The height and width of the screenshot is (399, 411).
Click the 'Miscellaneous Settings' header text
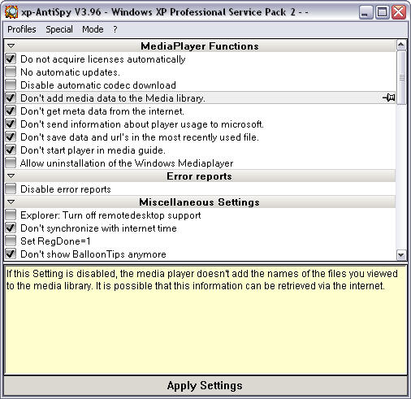199,202
